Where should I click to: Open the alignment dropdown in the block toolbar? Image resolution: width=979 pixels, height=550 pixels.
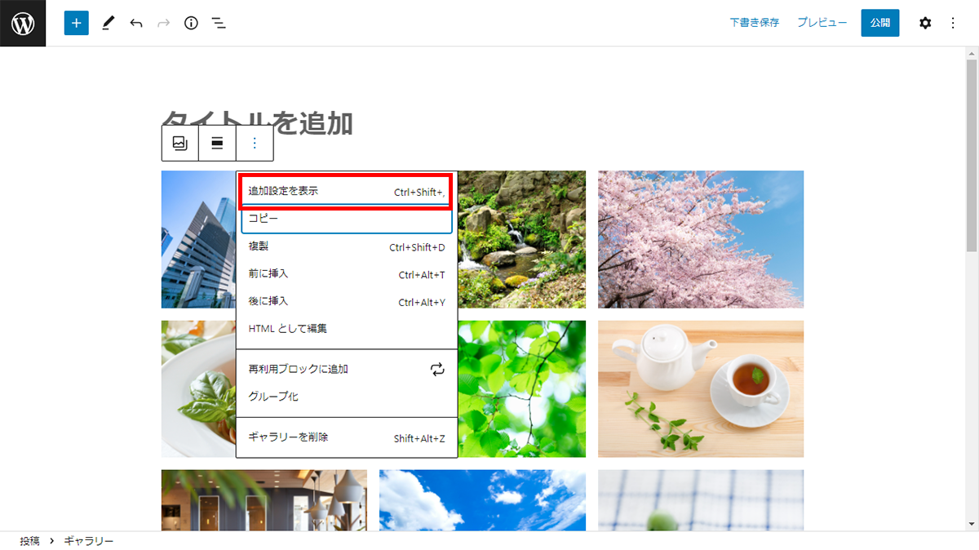coord(216,142)
